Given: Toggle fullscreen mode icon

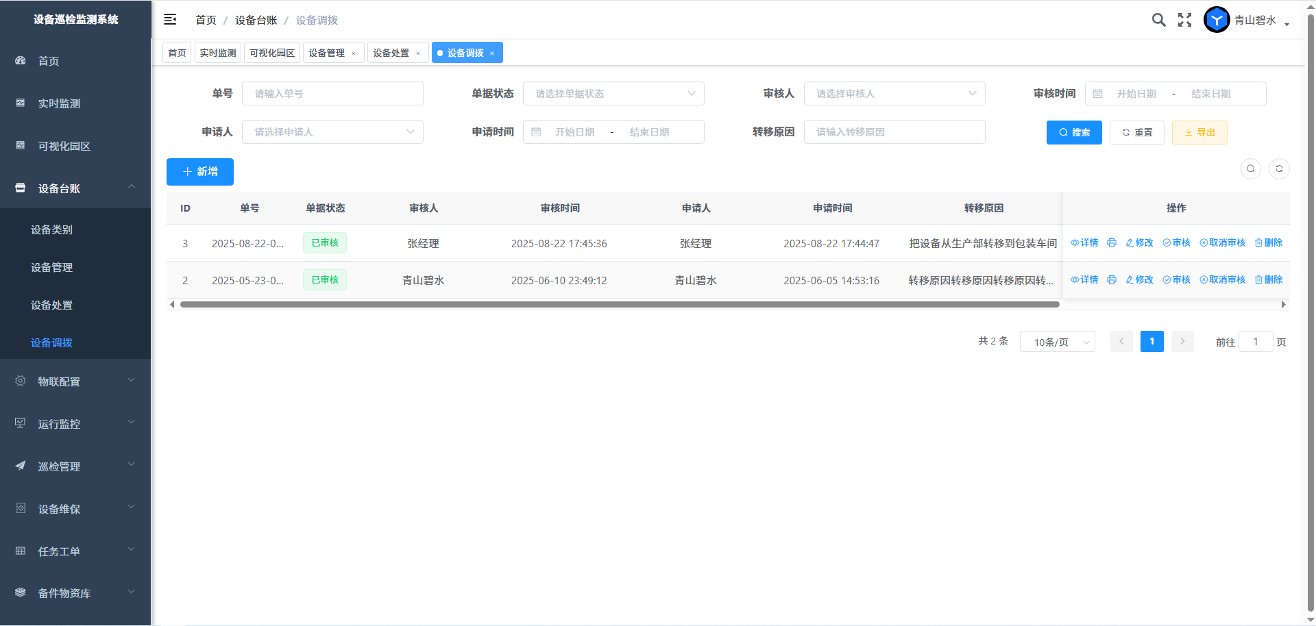Looking at the screenshot, I should pos(1184,20).
